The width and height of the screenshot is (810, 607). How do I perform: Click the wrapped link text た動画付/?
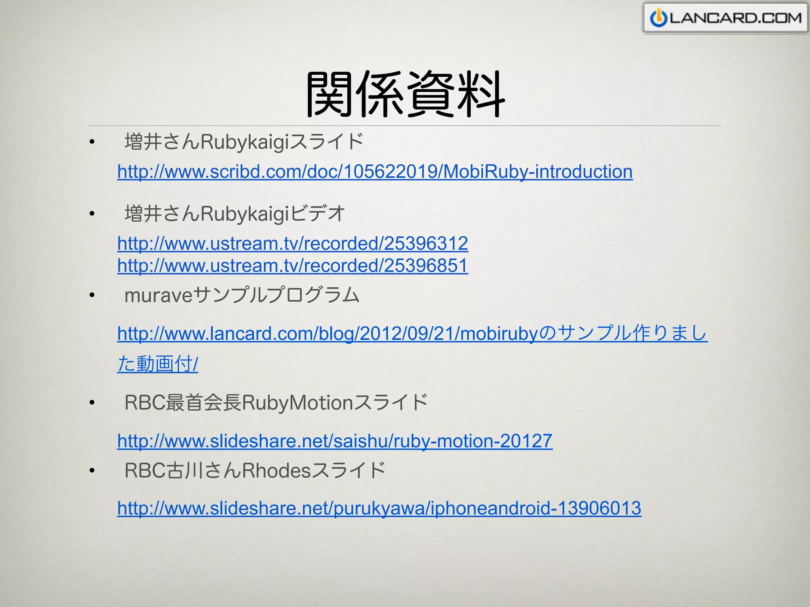pyautogui.click(x=158, y=364)
